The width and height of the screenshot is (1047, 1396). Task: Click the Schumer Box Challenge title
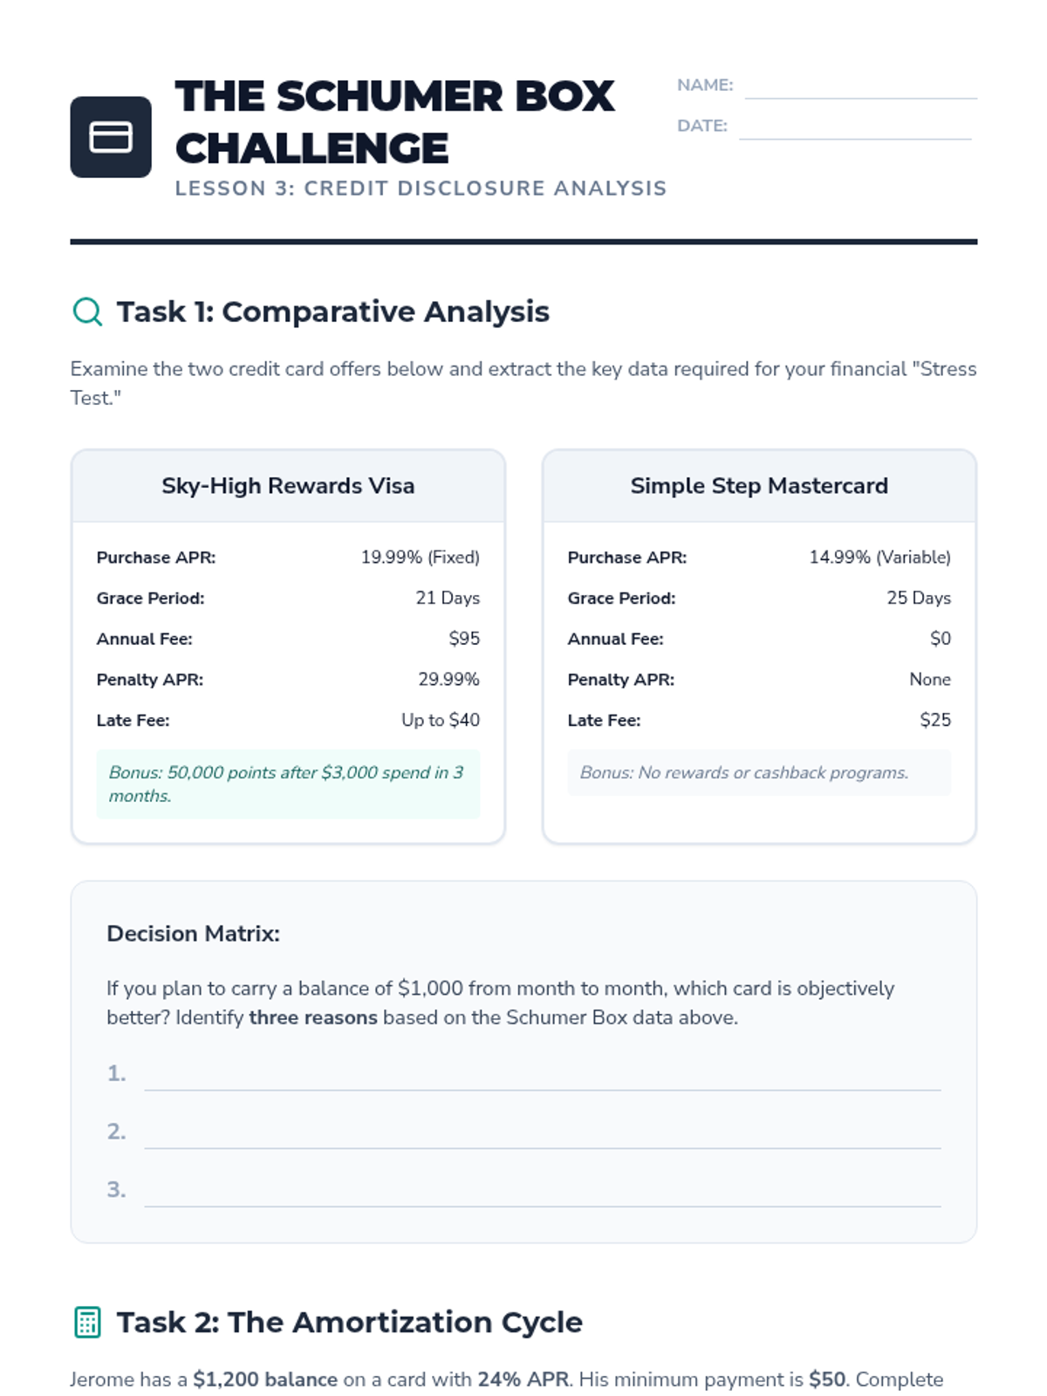pos(394,122)
